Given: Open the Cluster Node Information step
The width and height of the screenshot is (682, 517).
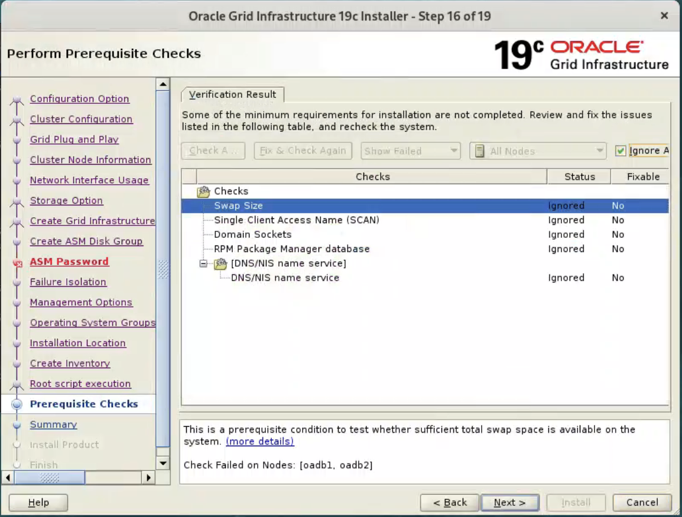Looking at the screenshot, I should [x=90, y=160].
